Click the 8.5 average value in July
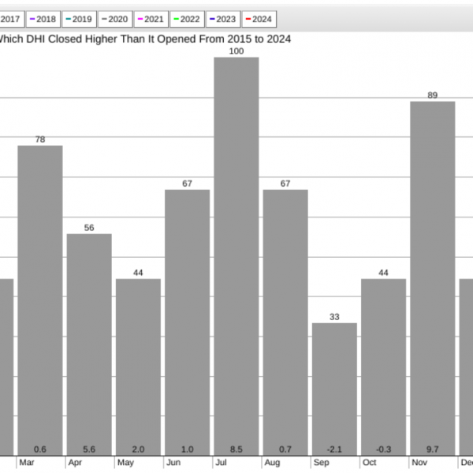 coord(236,449)
